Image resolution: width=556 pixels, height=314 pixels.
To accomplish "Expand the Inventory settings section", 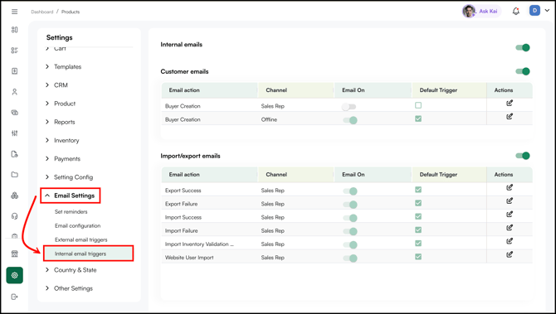I will 62,140.
